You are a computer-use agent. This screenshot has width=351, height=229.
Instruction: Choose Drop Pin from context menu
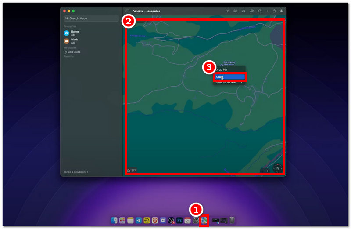(x=229, y=69)
